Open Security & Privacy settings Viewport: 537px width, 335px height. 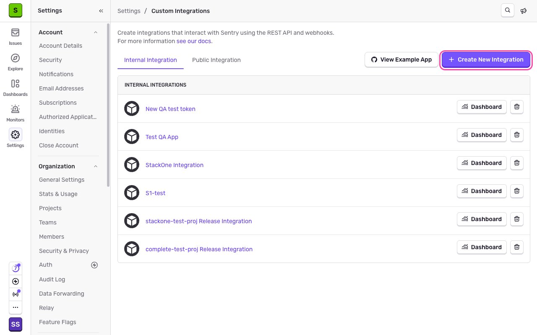pyautogui.click(x=64, y=251)
